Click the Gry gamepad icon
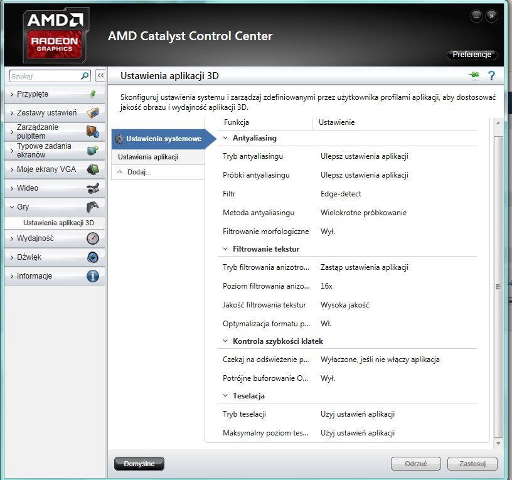The image size is (512, 480). pyautogui.click(x=93, y=206)
